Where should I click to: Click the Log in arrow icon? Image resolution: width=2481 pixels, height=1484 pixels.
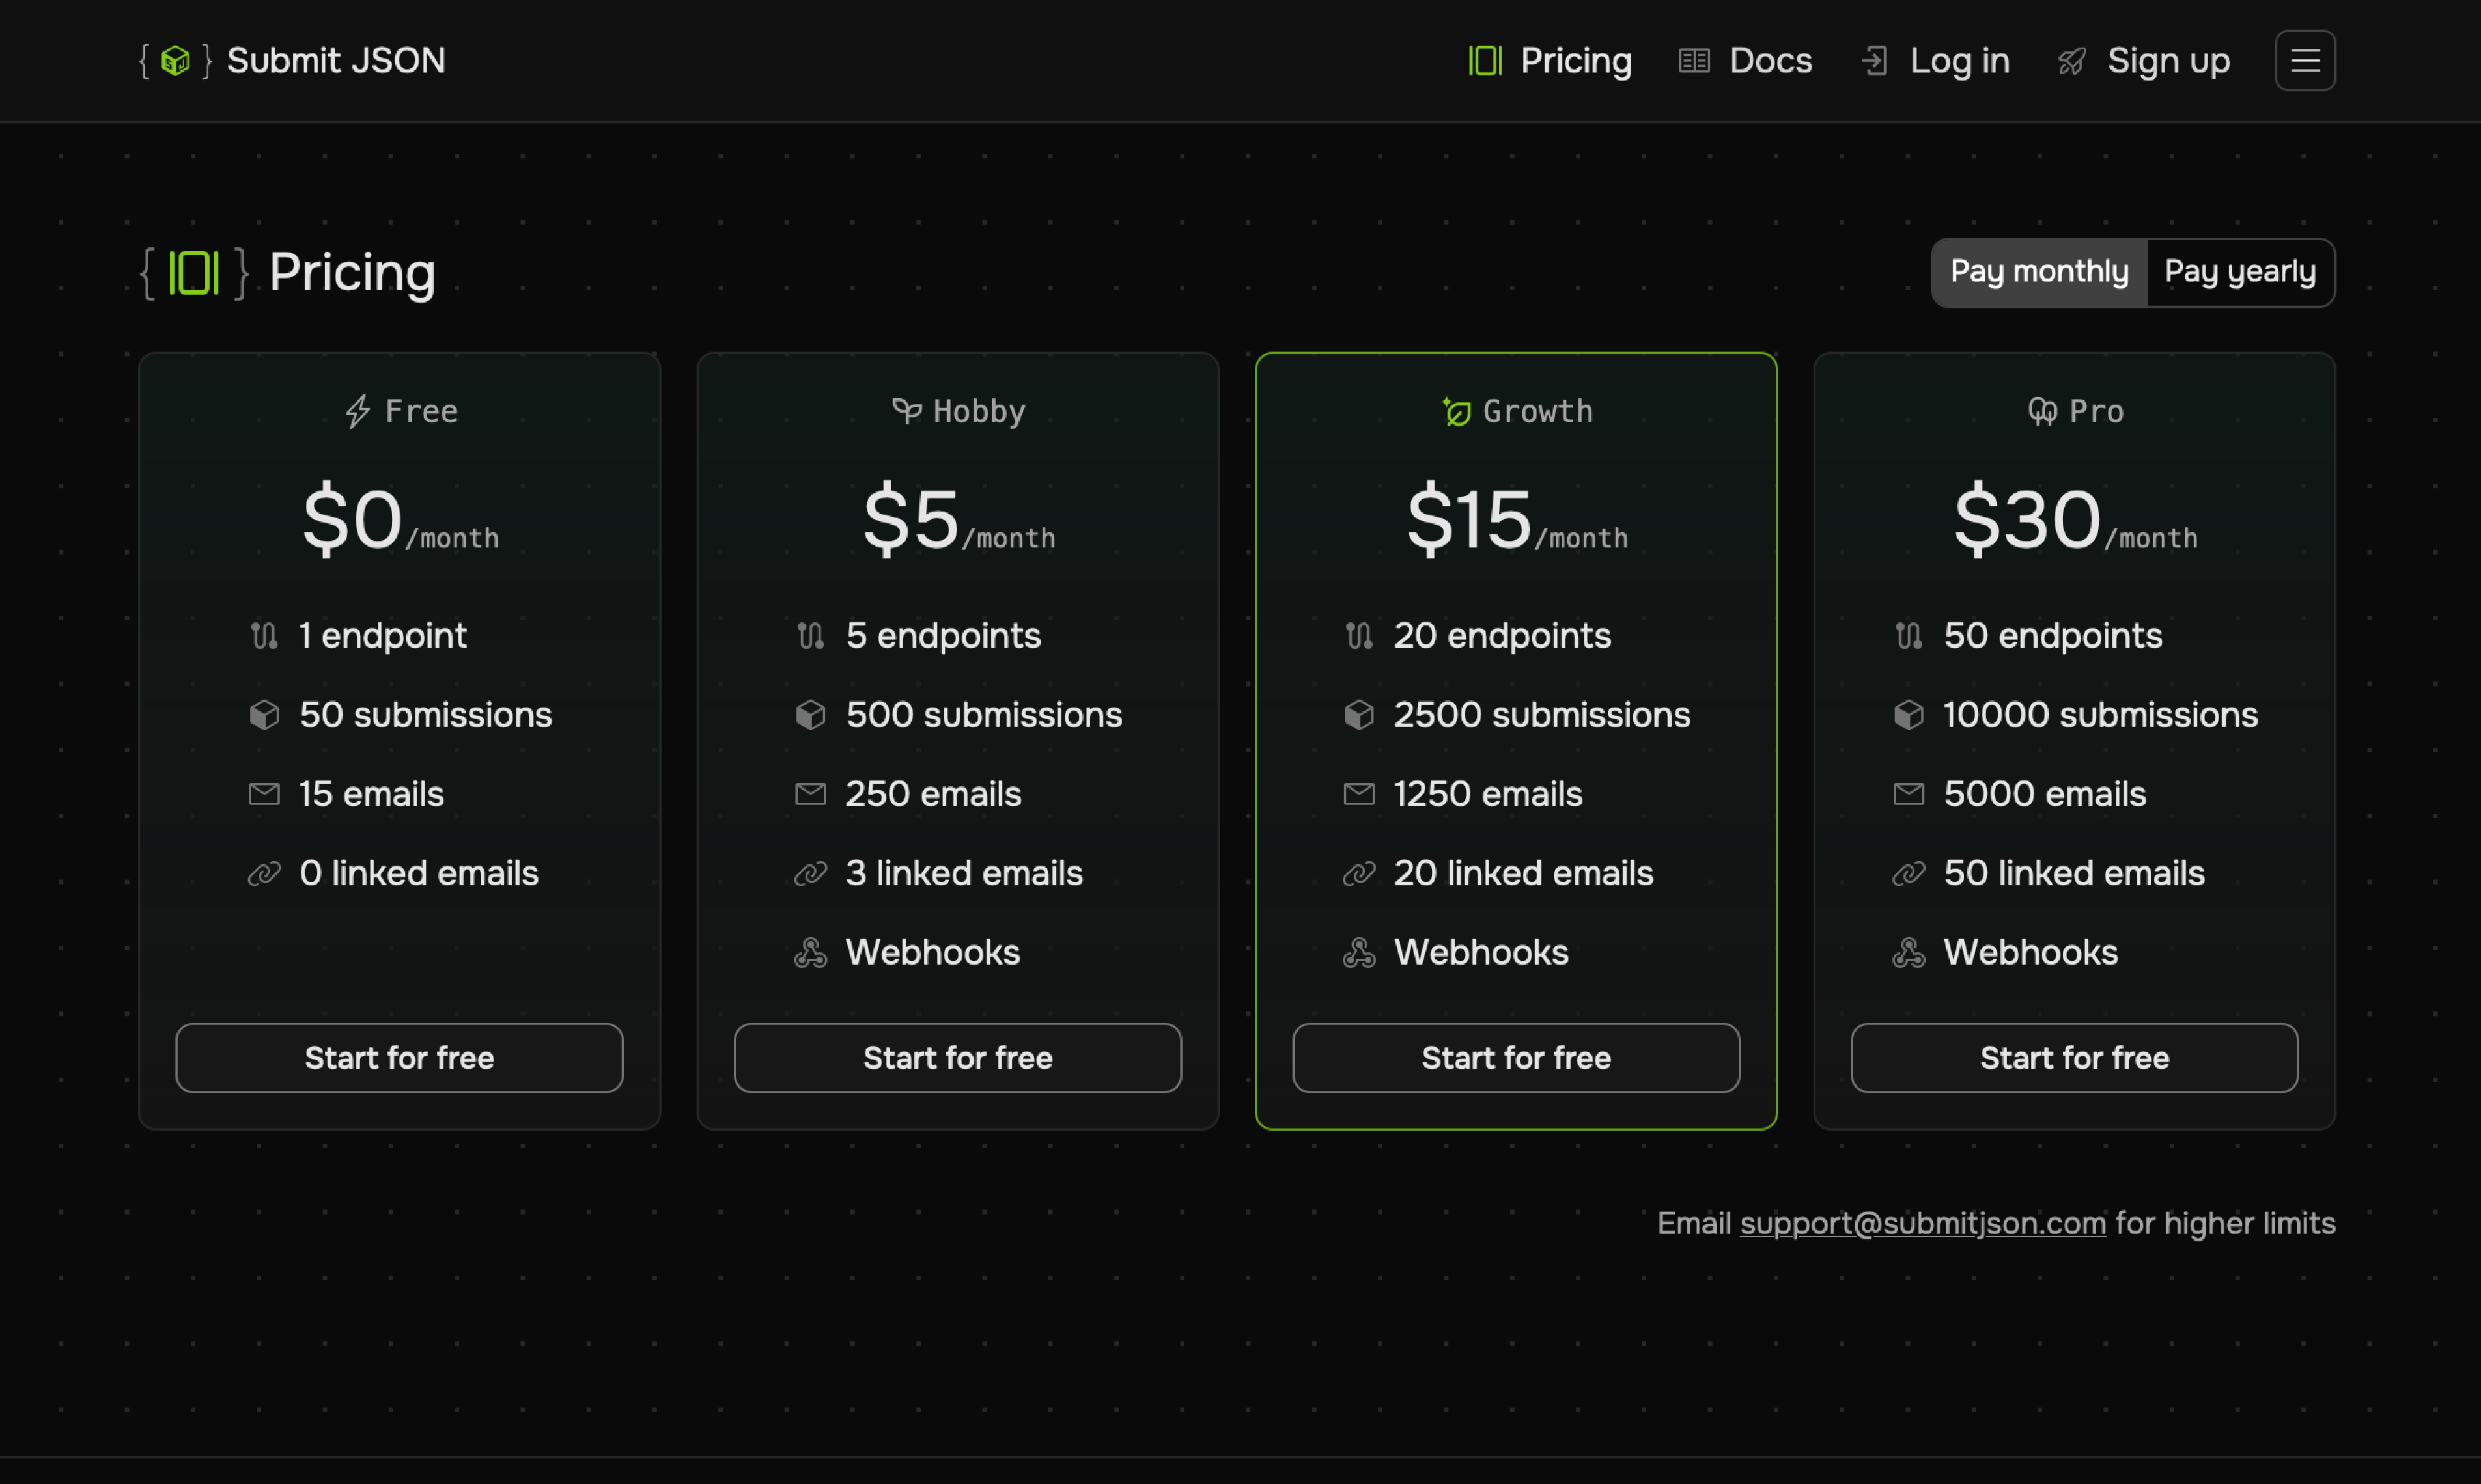(1873, 61)
